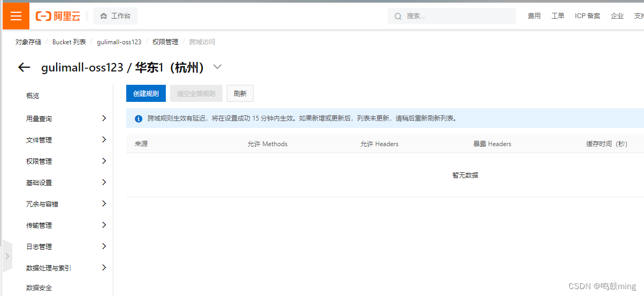This screenshot has width=644, height=296.
Task: Click the 暂无数据 empty-table text
Action: click(465, 175)
